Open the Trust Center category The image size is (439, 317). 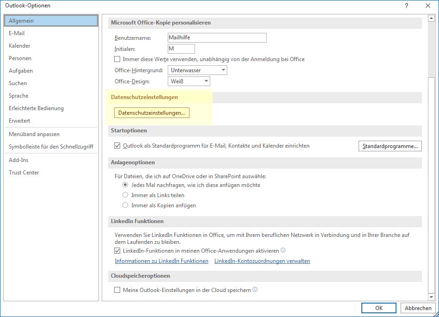(x=51, y=172)
